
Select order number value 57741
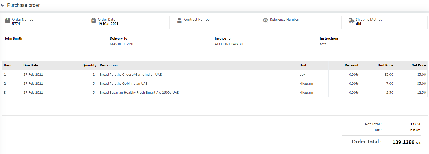click(17, 24)
